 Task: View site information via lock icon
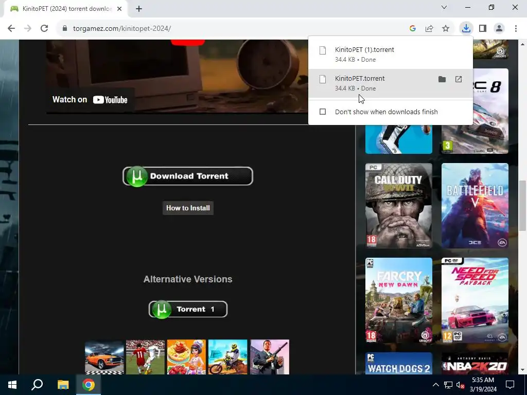point(65,29)
